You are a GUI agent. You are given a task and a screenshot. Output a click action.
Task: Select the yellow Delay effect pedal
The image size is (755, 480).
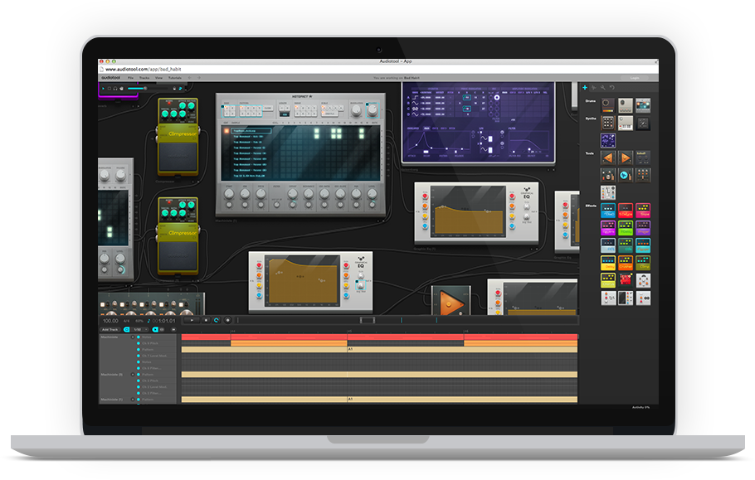tap(608, 262)
